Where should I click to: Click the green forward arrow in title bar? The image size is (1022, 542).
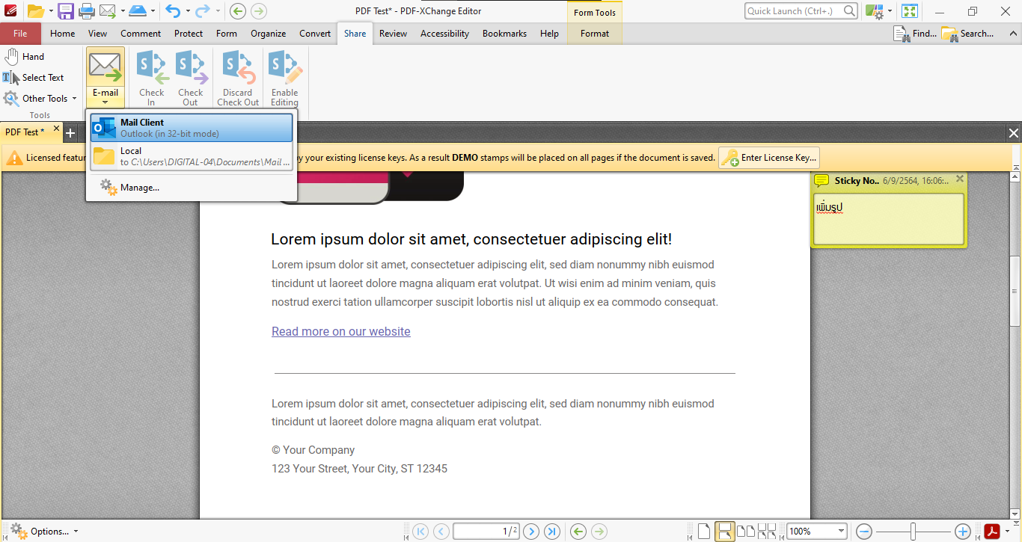[x=259, y=11]
